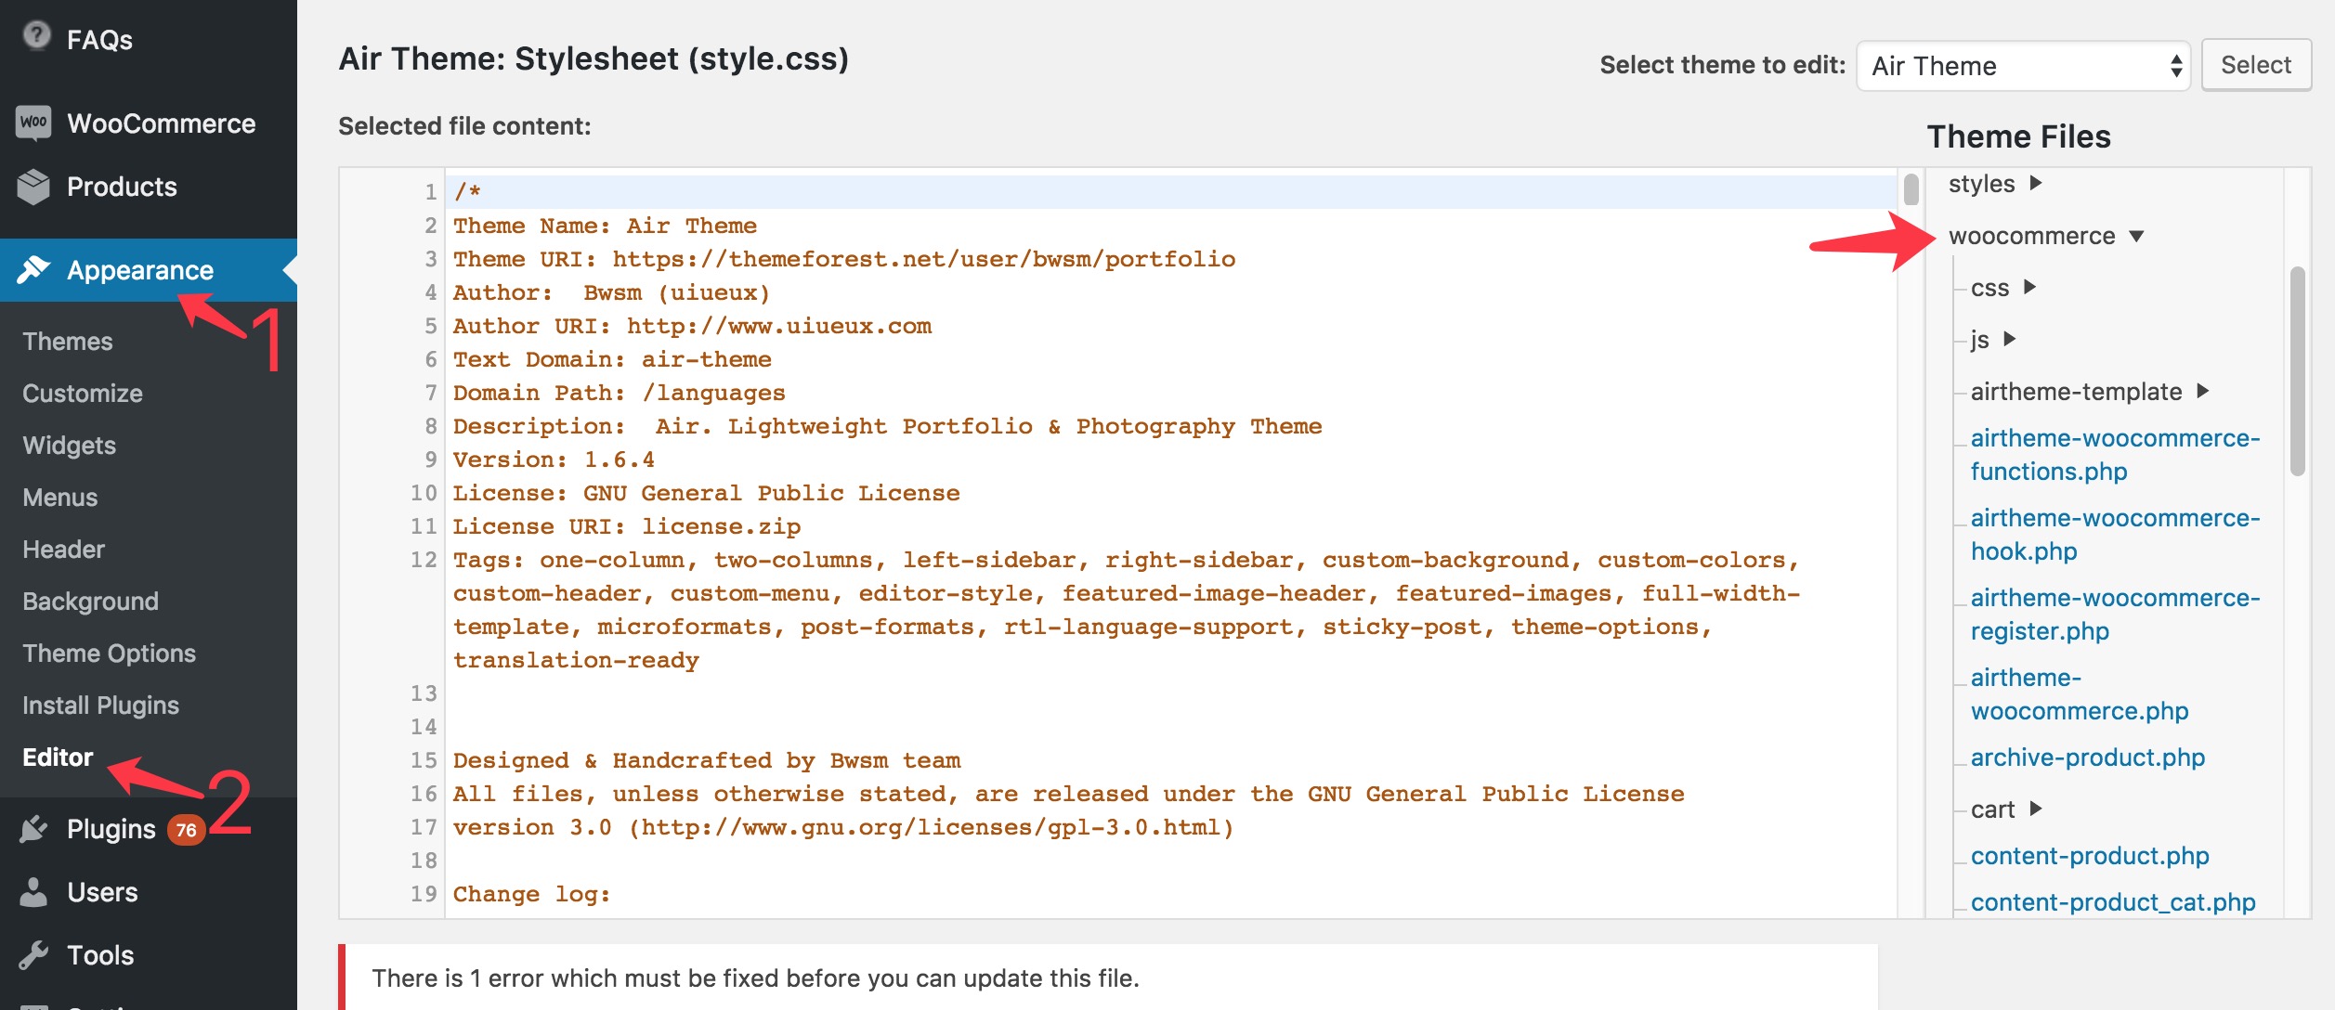Screen dimensions: 2335x1010
Task: Open the archive-product.php file link
Action: click(x=2087, y=757)
